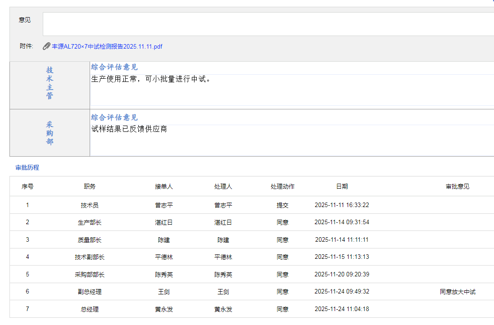The image size is (494, 325).
Task: Click into the 意见 input field
Action: click(268, 24)
